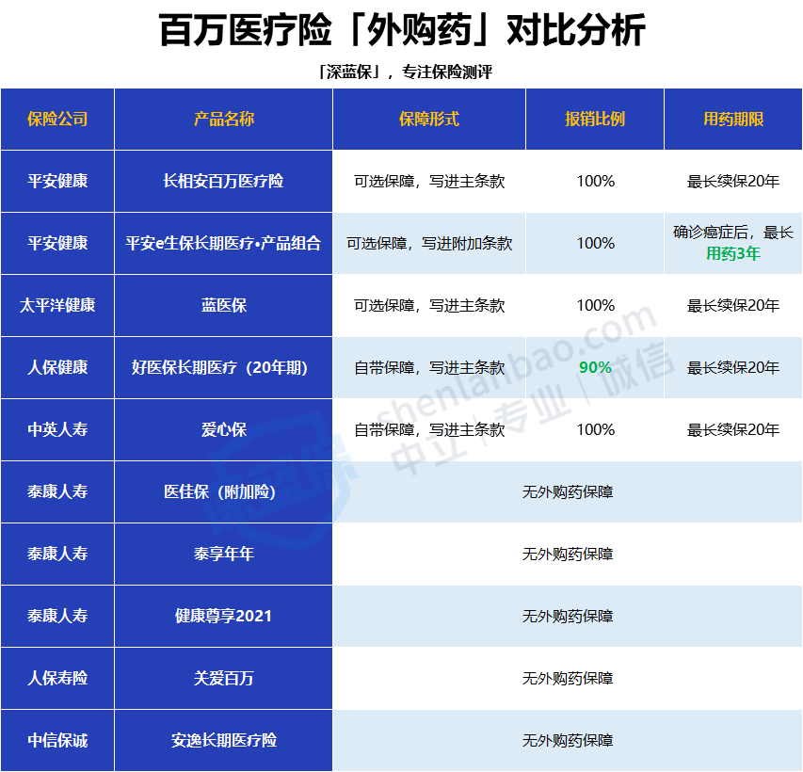This screenshot has width=803, height=772.
Task: Select the product 平安e生保长期医疗·产品组合
Action: click(224, 243)
